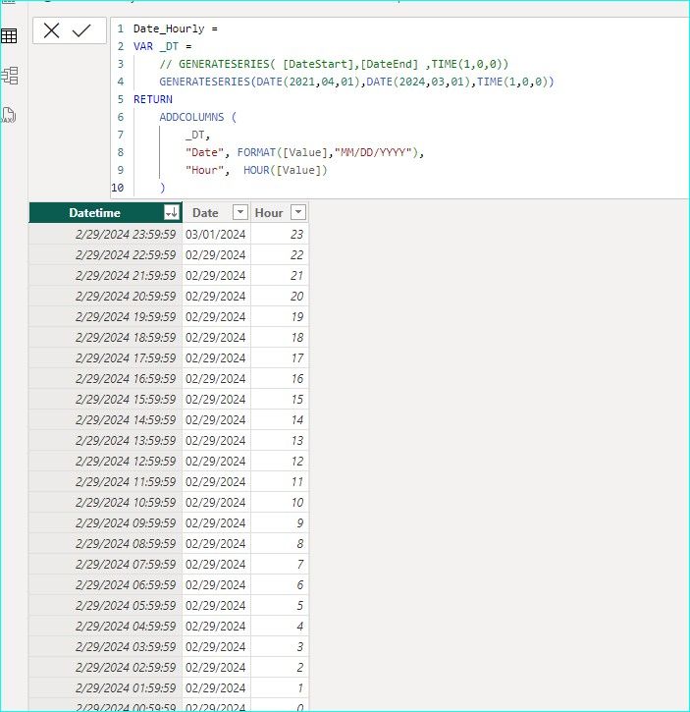Select Hour cell with value 12
This screenshot has height=712, width=690.
280,462
